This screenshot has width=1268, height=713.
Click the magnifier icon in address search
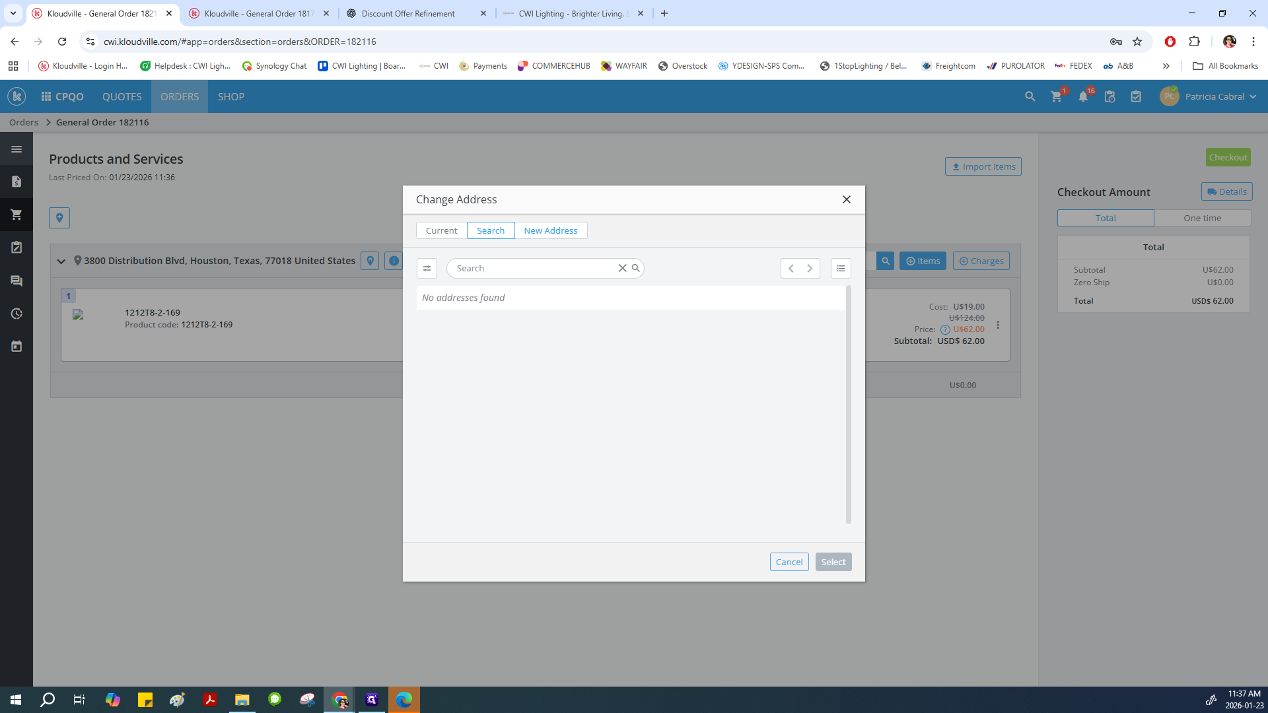click(635, 268)
